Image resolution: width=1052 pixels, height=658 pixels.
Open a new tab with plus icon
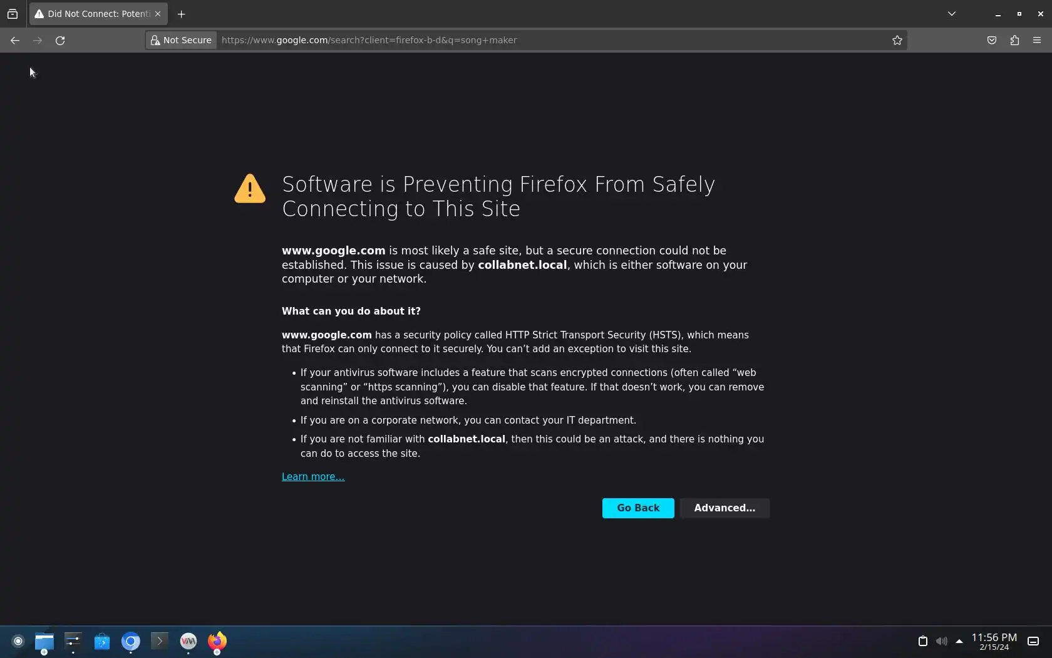[x=182, y=14]
